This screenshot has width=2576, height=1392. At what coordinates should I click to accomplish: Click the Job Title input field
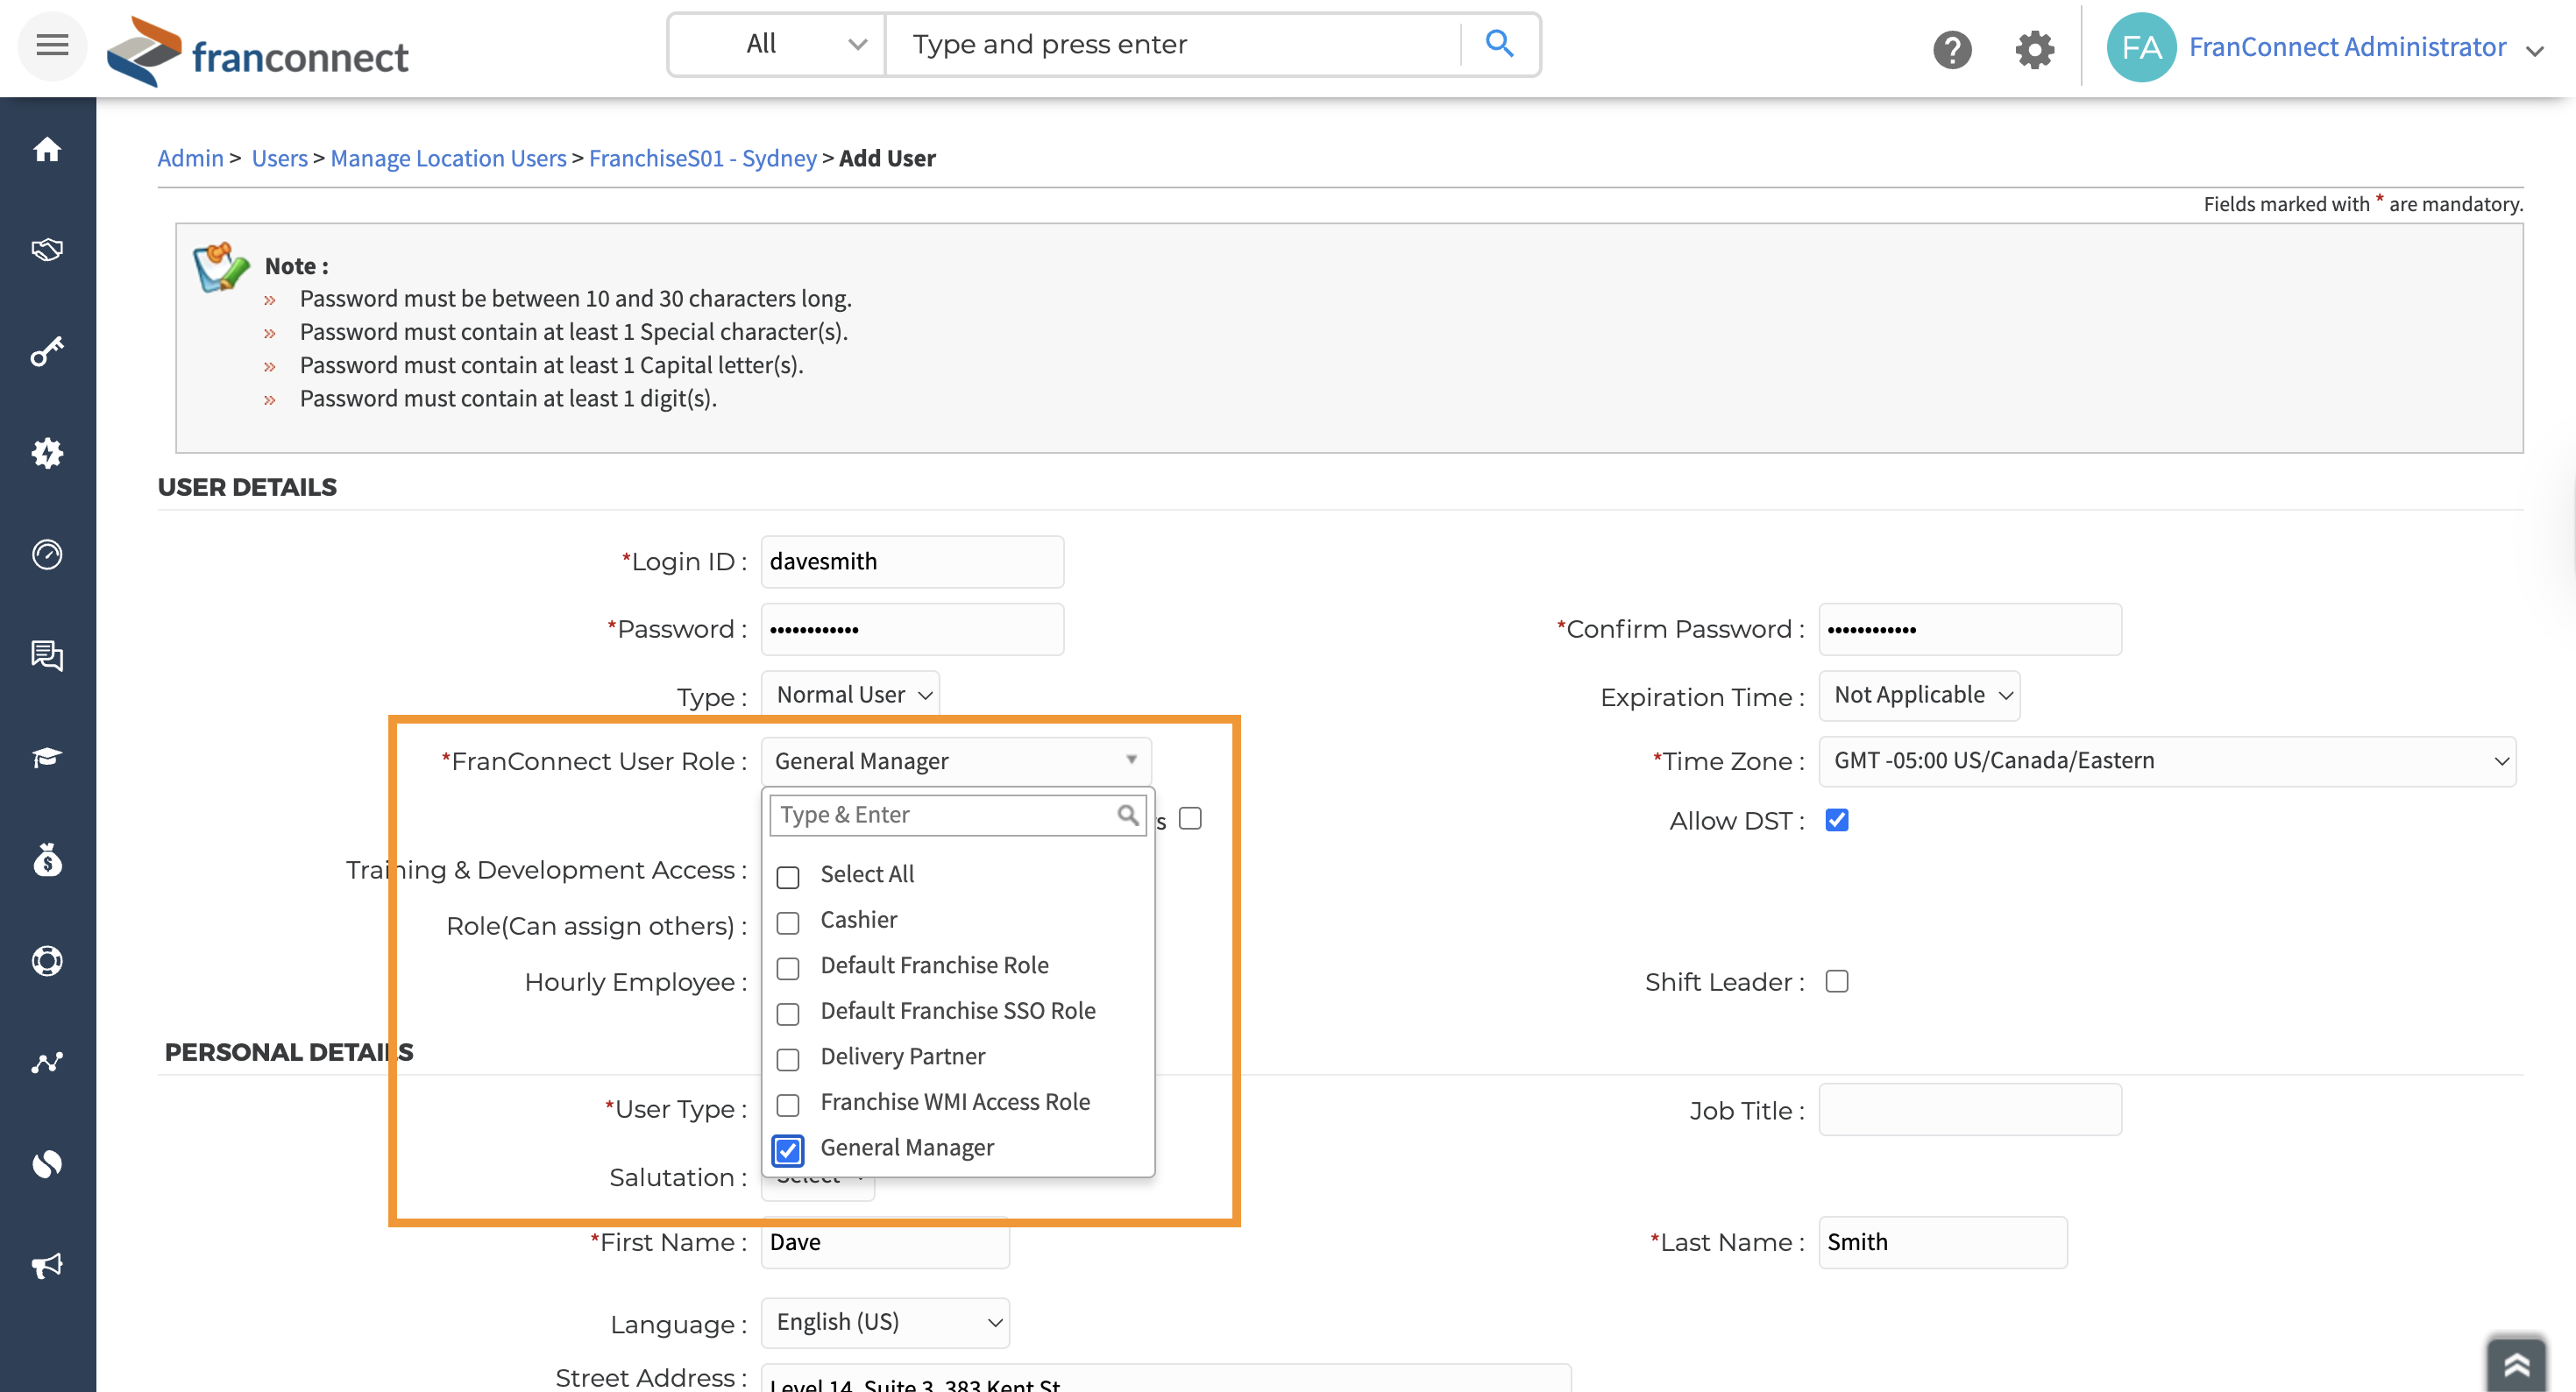pos(1969,1110)
